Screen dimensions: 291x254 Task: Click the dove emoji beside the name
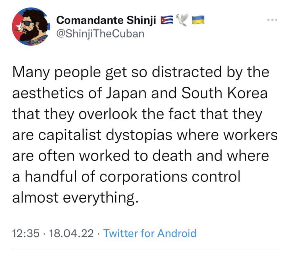[x=182, y=20]
